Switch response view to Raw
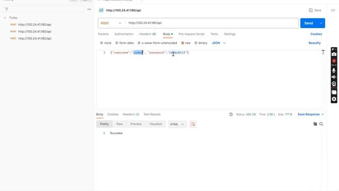Screen dimensions: 339x191 (x=119, y=124)
